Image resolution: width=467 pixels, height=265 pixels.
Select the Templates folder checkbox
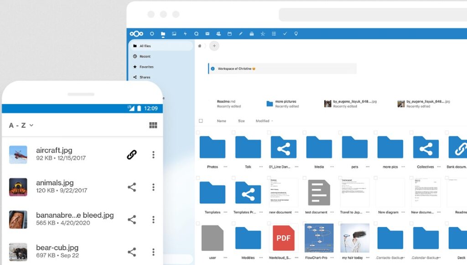[x=198, y=178]
